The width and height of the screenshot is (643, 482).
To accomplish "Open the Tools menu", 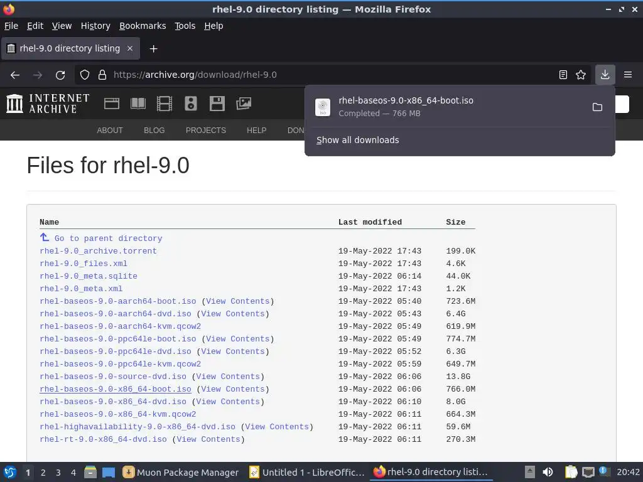I will click(185, 26).
